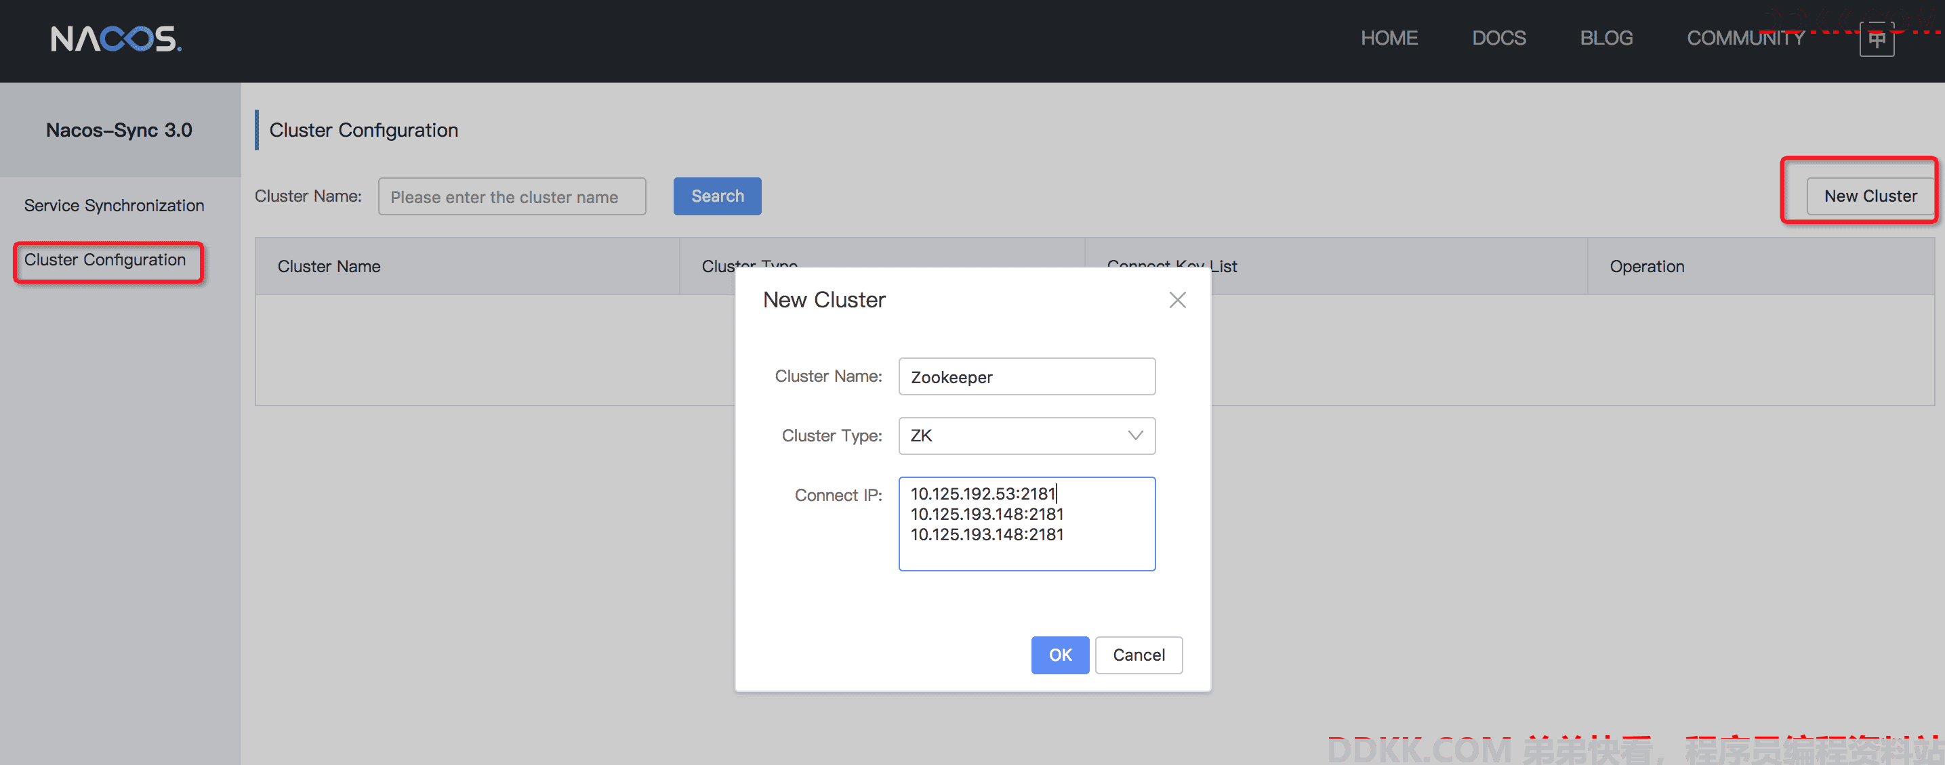Open the ZK cluster type selector
This screenshot has width=1945, height=765.
tap(1027, 435)
